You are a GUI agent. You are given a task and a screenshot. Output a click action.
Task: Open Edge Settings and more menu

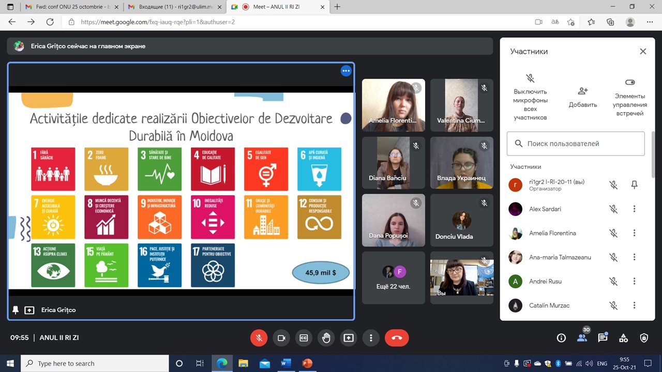[x=650, y=22]
